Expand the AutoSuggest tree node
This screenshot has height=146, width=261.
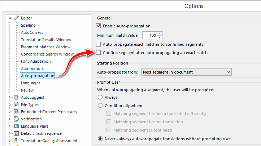(10, 97)
